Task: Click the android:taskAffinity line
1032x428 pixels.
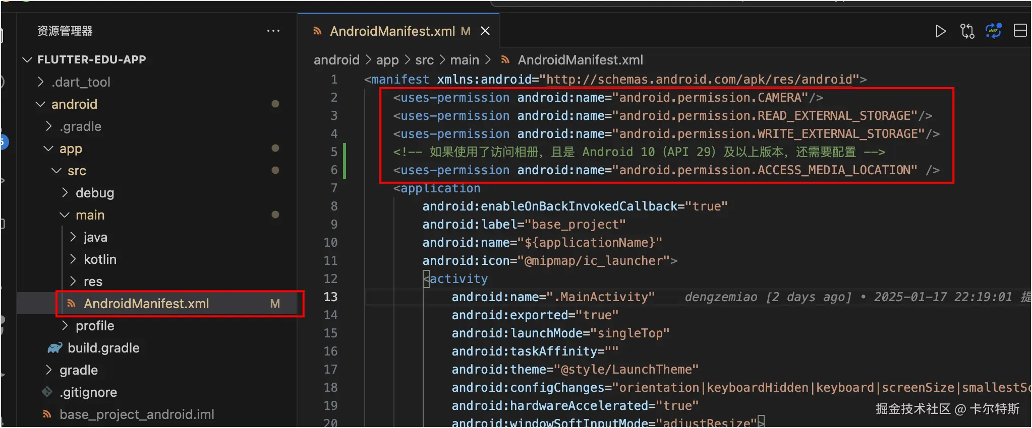Action: pos(535,351)
